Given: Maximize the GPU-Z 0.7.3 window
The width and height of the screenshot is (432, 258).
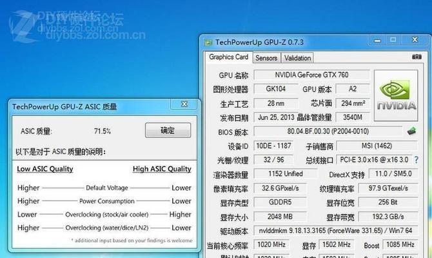Looking at the screenshot, I should point(393,40).
